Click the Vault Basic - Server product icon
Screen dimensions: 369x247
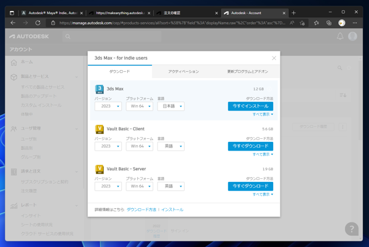pyautogui.click(x=100, y=169)
